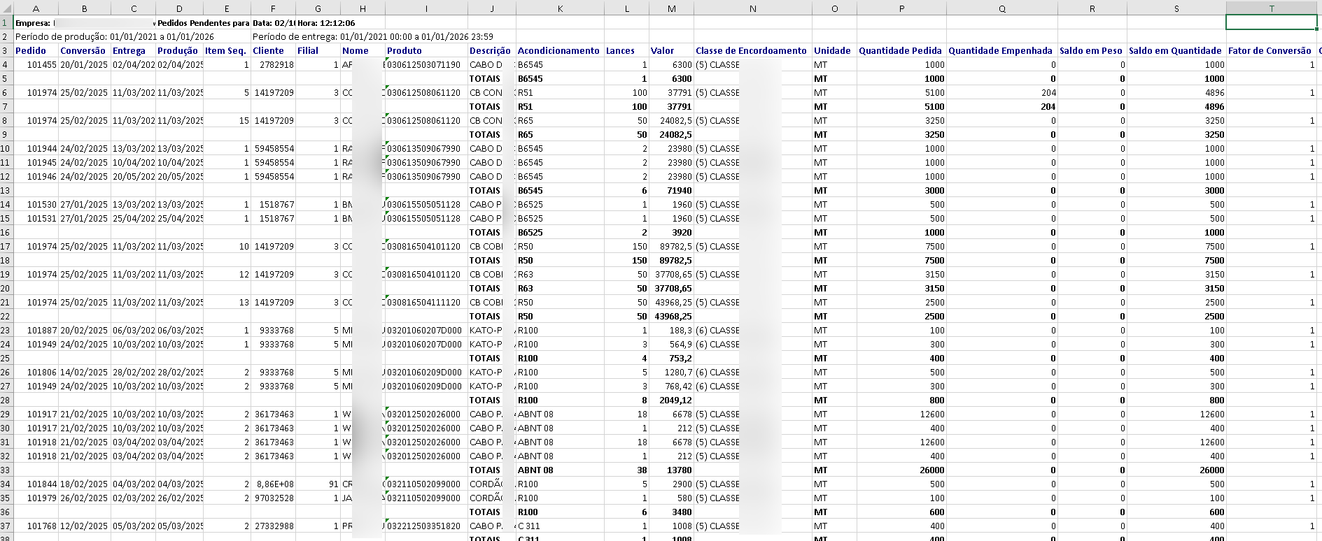Select the bold "ABNT 08" cell in row 33
The width and height of the screenshot is (1322, 541).
(x=560, y=470)
